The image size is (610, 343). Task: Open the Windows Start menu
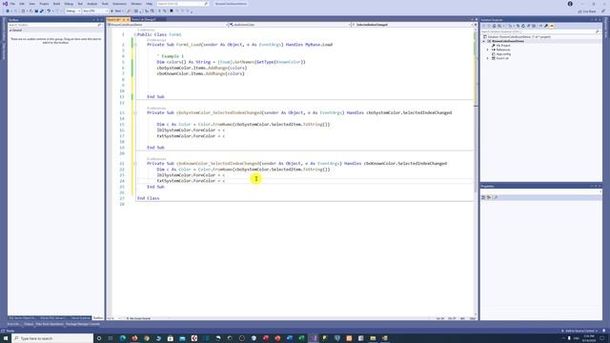[x=6, y=338]
